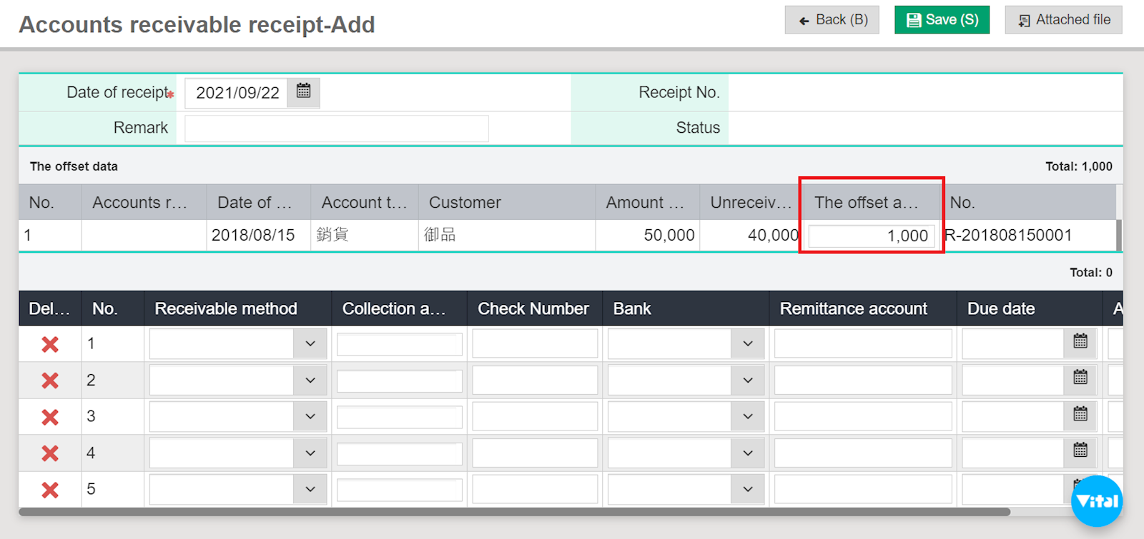
Task: Open Due date calendar in row 1
Action: 1080,343
